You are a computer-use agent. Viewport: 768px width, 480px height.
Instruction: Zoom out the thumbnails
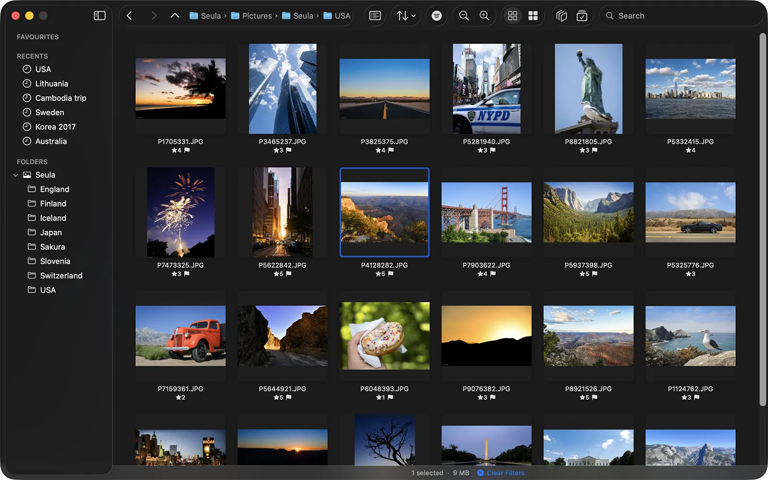pos(464,16)
